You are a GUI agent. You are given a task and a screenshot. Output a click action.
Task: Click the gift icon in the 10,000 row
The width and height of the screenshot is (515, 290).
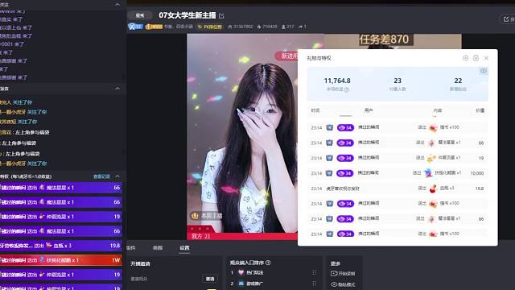tap(428, 173)
